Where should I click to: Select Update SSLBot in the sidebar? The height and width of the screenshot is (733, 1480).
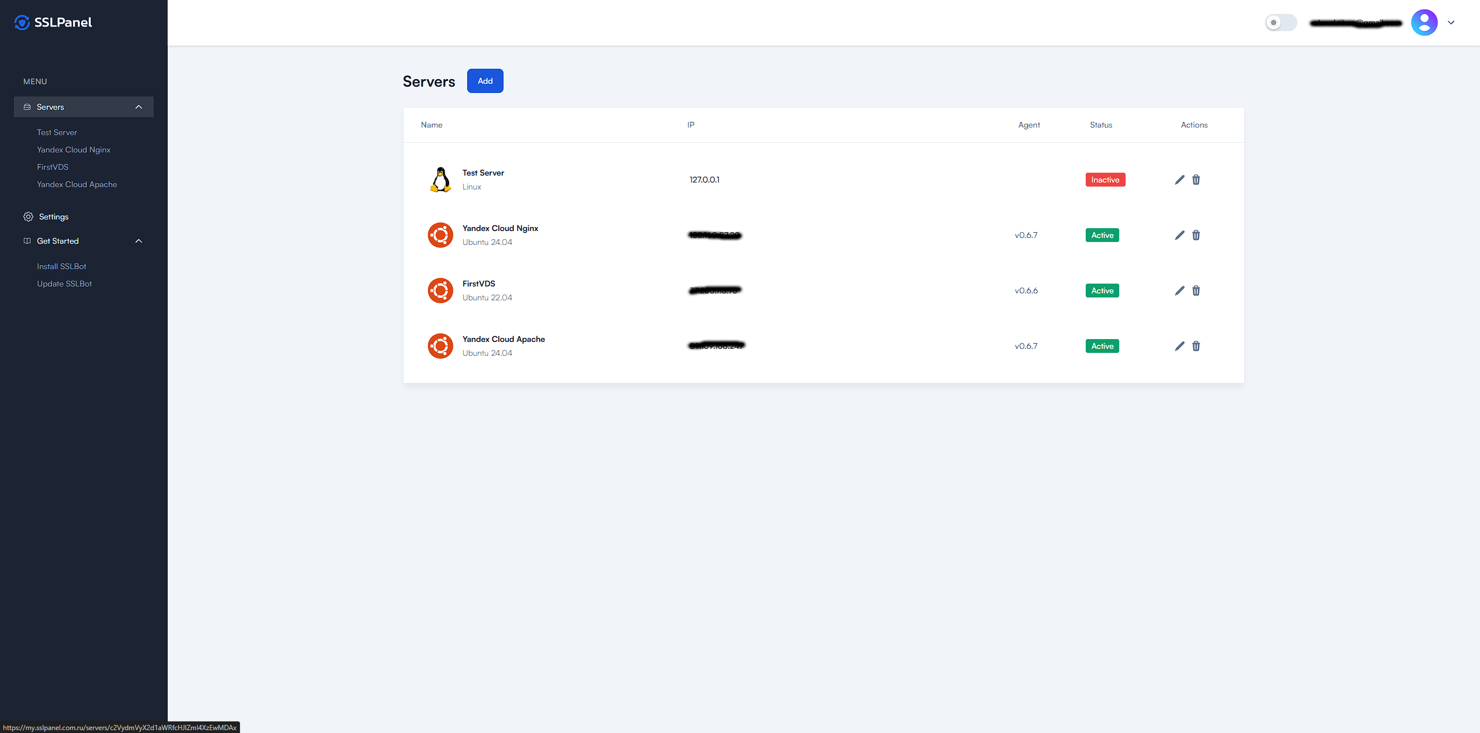pos(64,284)
